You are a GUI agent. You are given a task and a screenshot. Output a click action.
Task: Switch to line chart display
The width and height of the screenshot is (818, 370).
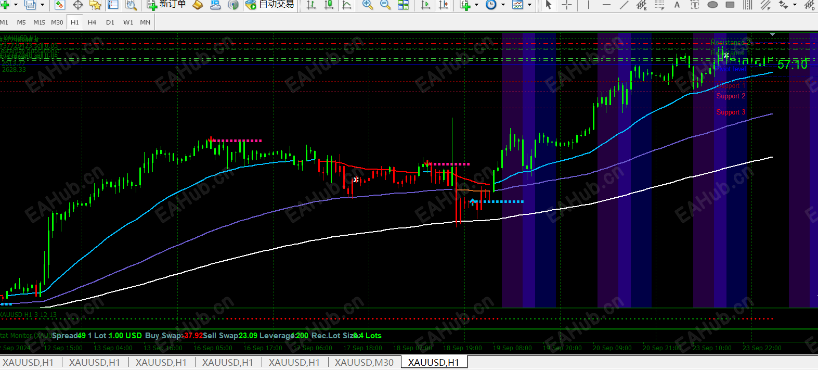[346, 5]
